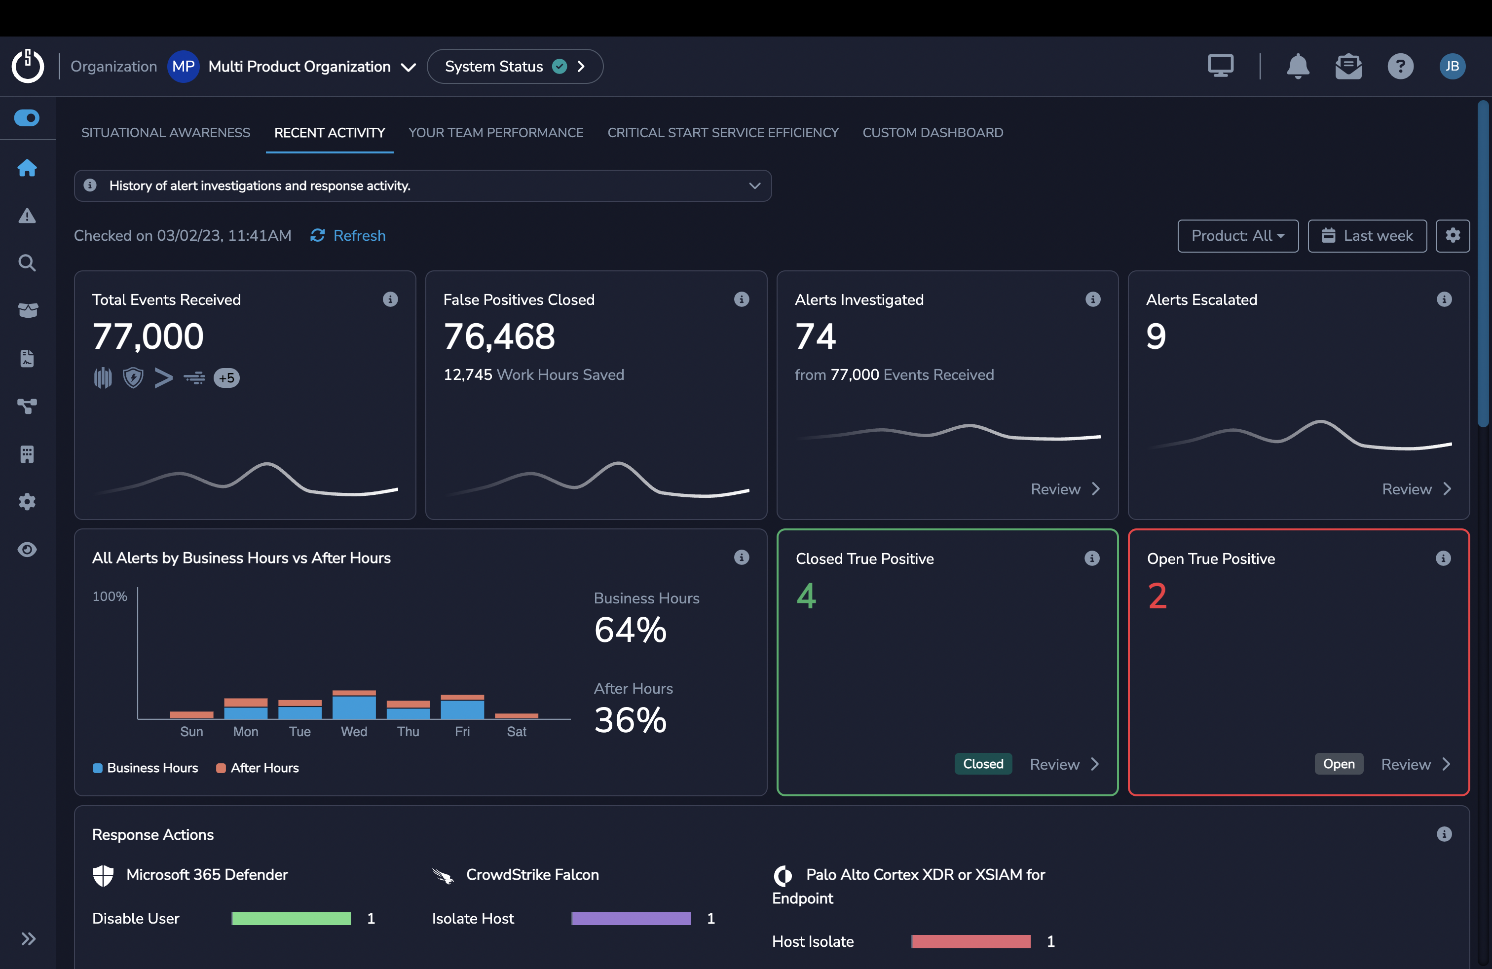Toggle Business Hours legend item
Viewport: 1492px width, 969px height.
pos(146,768)
